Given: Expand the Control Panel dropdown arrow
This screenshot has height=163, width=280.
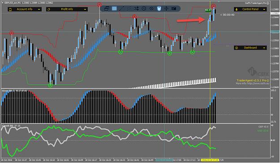Looking at the screenshot, I should tap(264, 9).
